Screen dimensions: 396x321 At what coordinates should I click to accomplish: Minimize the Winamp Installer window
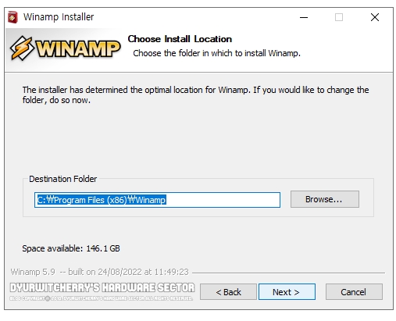(304, 17)
